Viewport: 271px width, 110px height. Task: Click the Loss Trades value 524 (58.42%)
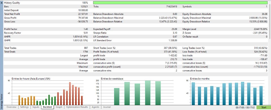click(261, 52)
